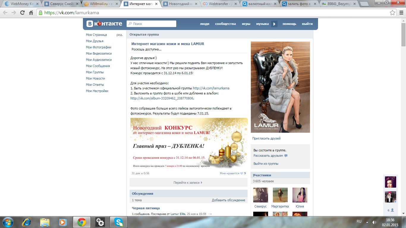Click RU language indicator in tray
The width and height of the screenshot is (406, 228).
(359, 221)
